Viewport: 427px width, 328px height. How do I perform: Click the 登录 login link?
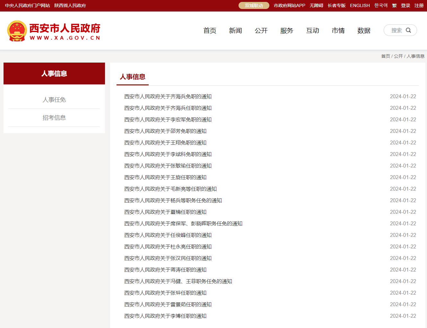[405, 5]
